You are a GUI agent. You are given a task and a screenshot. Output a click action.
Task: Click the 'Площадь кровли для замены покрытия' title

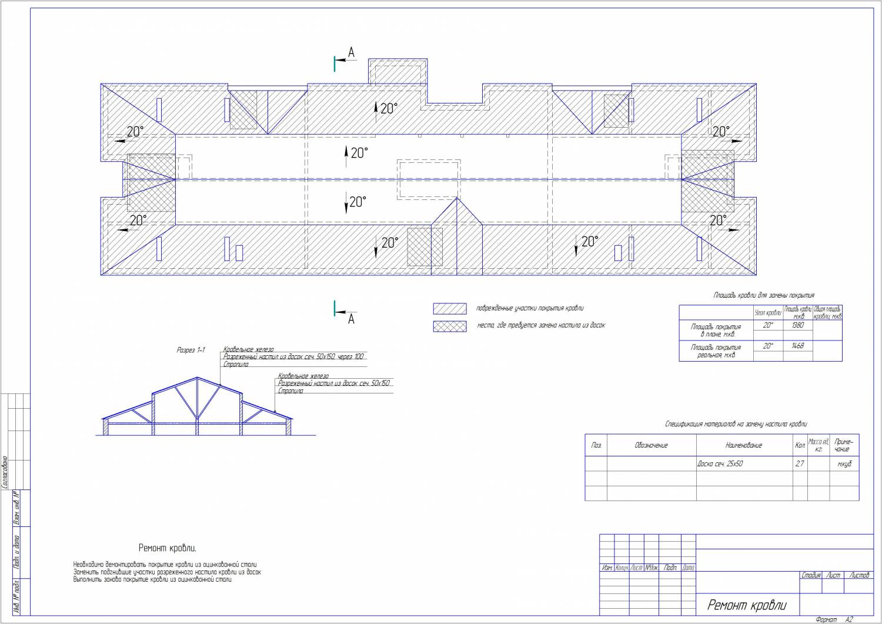tap(764, 295)
